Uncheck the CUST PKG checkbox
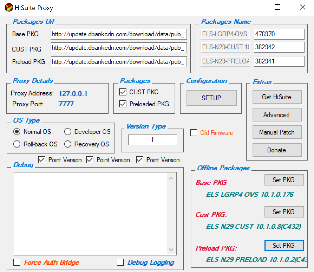 click(x=123, y=92)
